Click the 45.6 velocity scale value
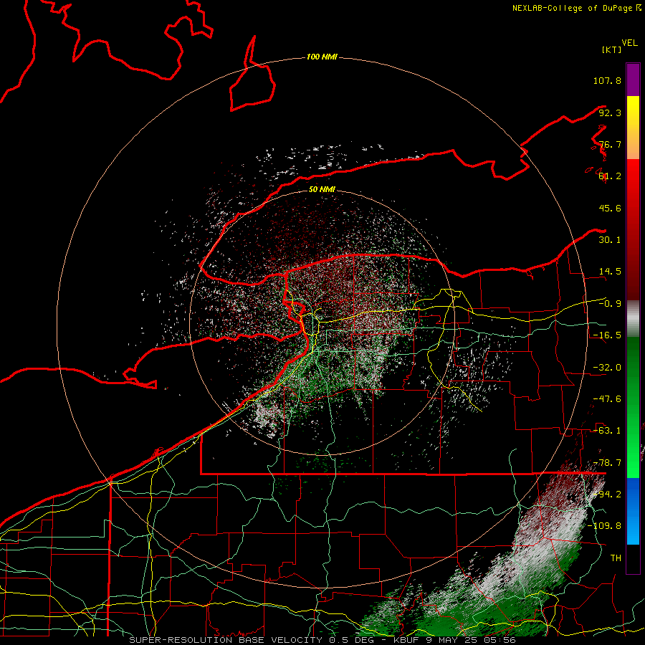 (x=610, y=208)
